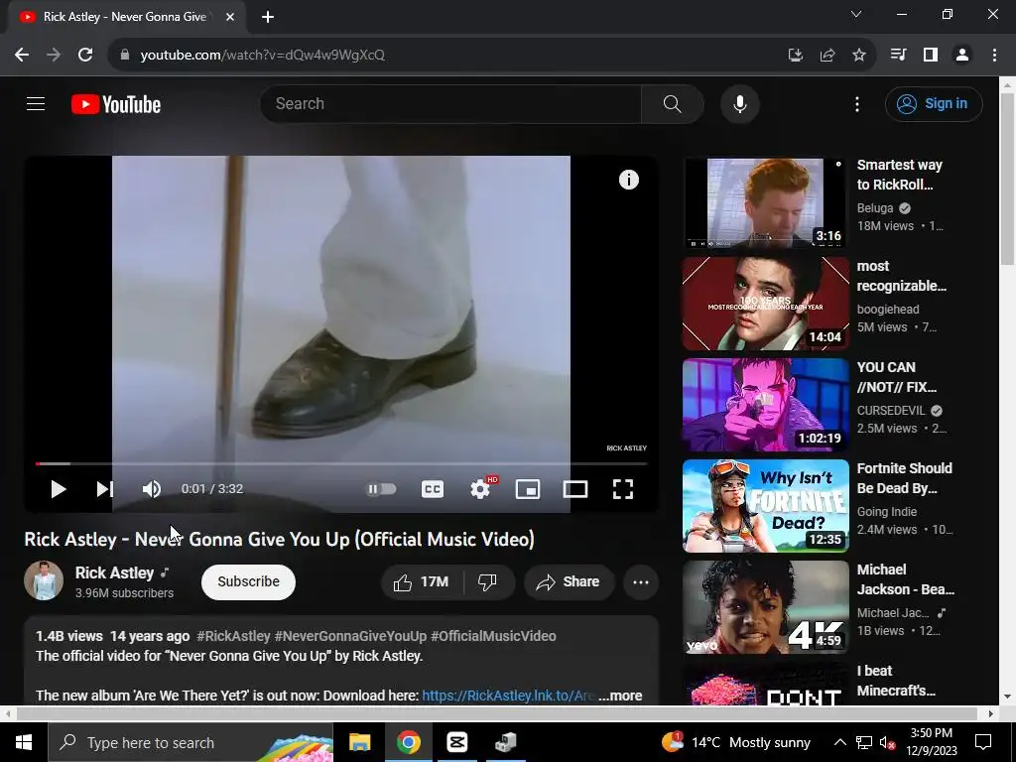The image size is (1016, 762).
Task: Open YOU CAN //NOT// FIX video title
Action: (897, 377)
